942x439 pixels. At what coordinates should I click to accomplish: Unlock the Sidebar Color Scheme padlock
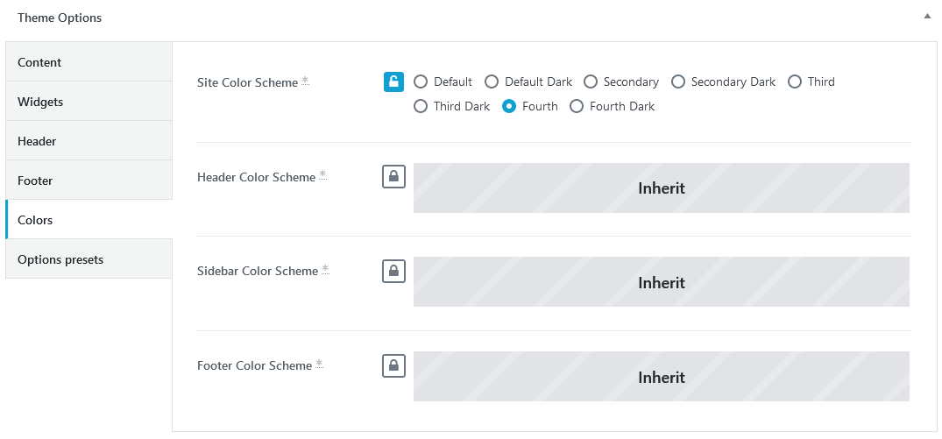tap(393, 271)
